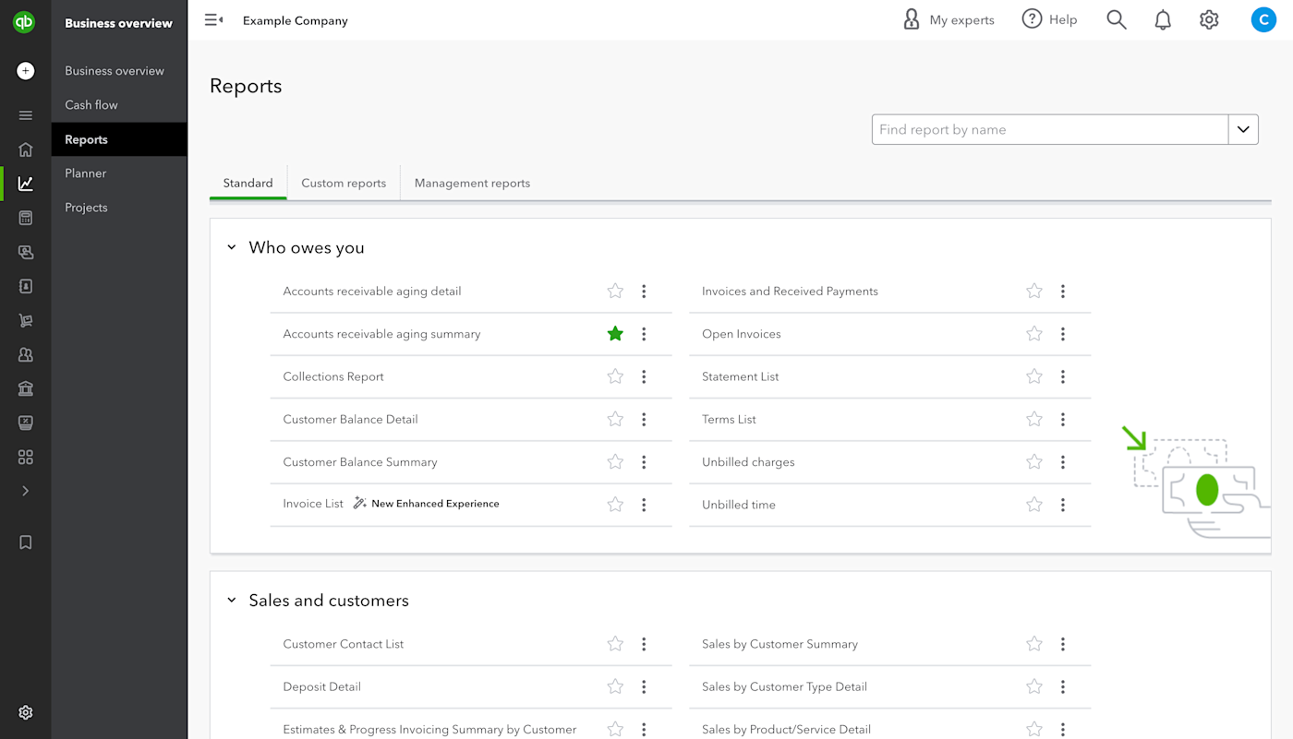Open the gear settings icon in header
The height and width of the screenshot is (739, 1293).
1209,20
